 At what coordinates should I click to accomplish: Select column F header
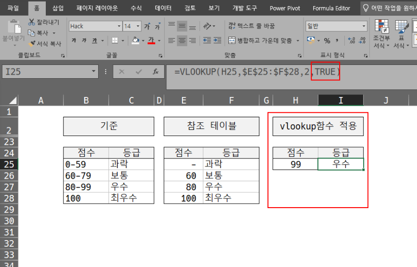pyautogui.click(x=231, y=101)
